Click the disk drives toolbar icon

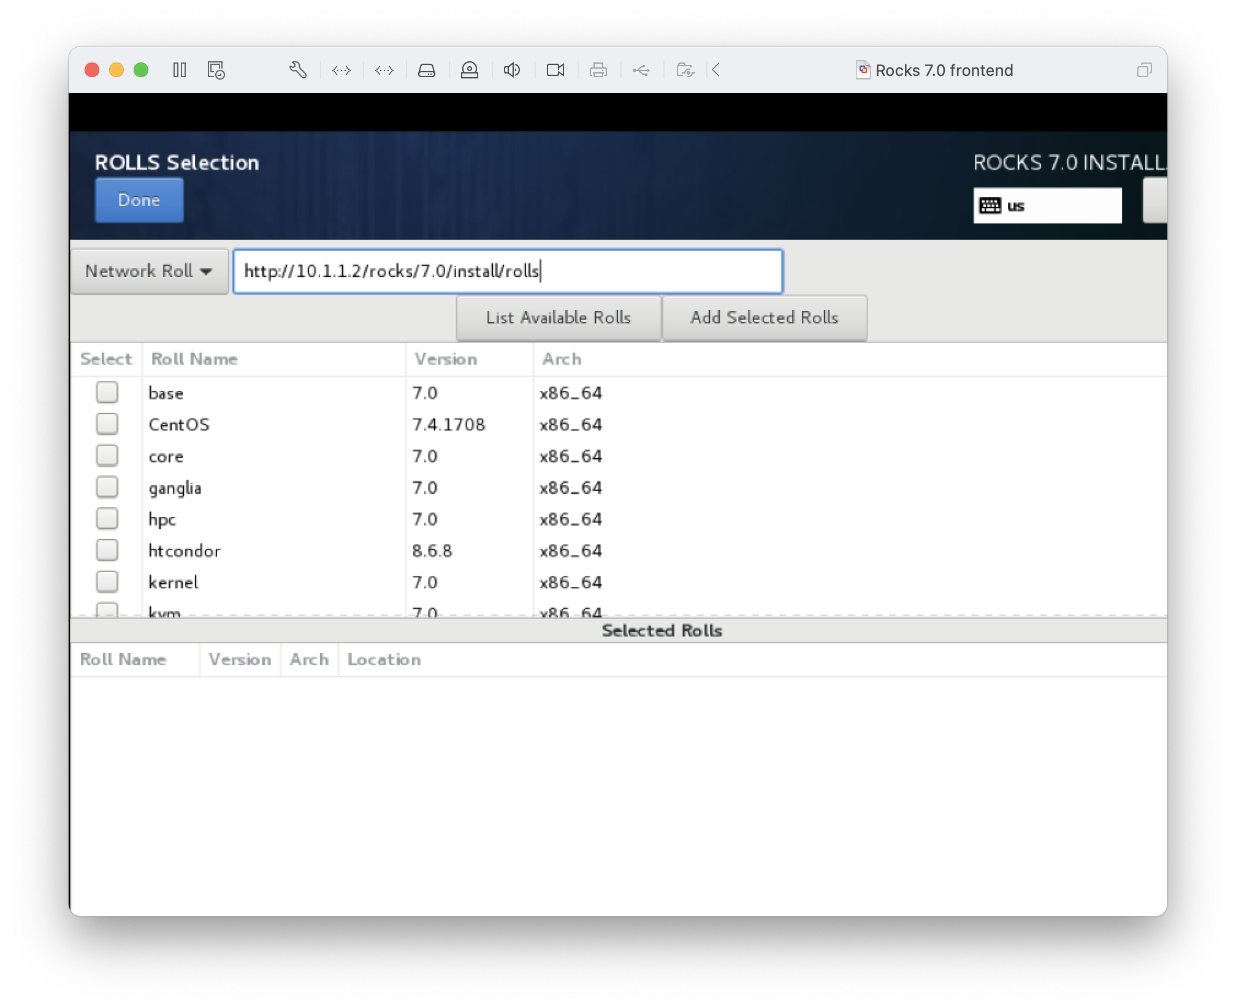427,70
